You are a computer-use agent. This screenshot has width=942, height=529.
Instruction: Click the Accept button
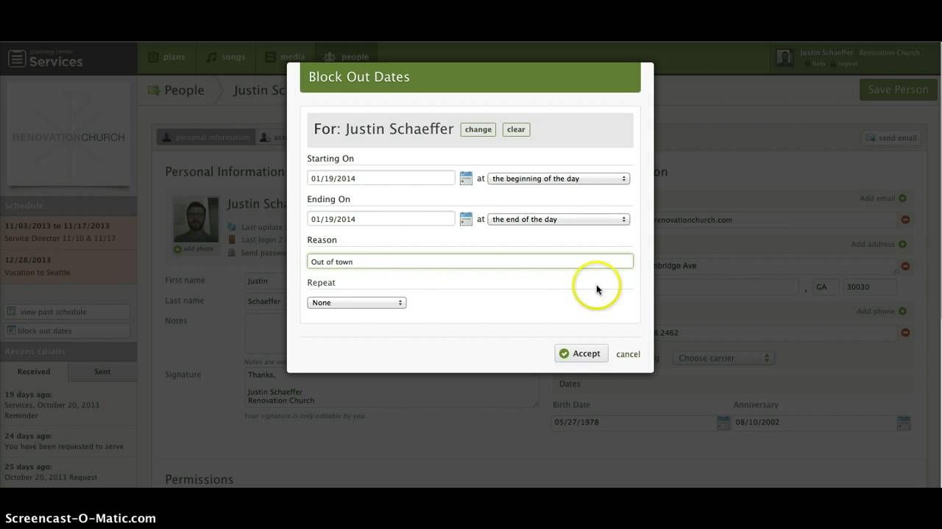581,353
